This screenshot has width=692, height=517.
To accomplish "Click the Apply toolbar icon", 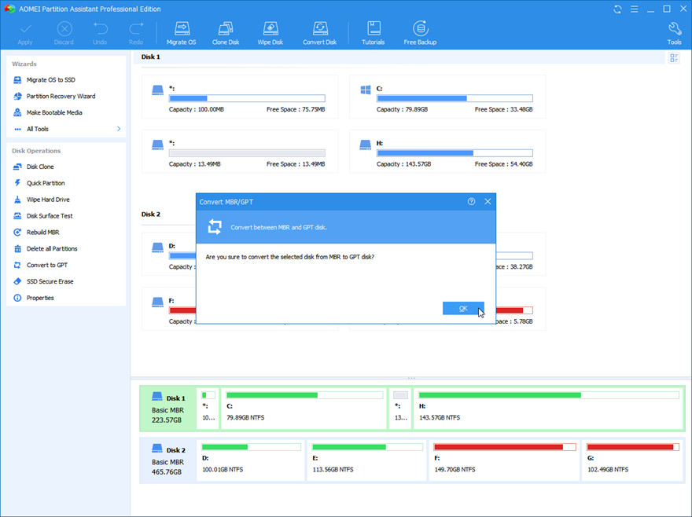I will coord(25,33).
